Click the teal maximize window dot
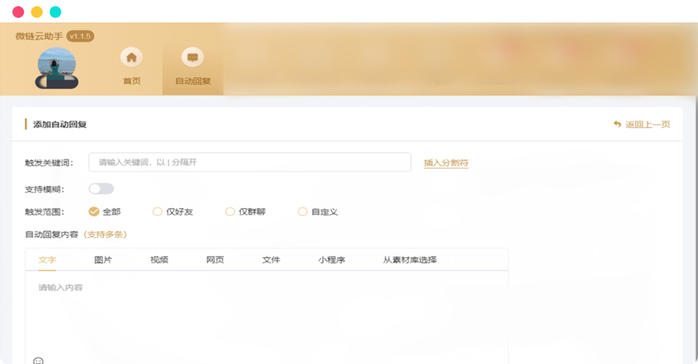 55,12
